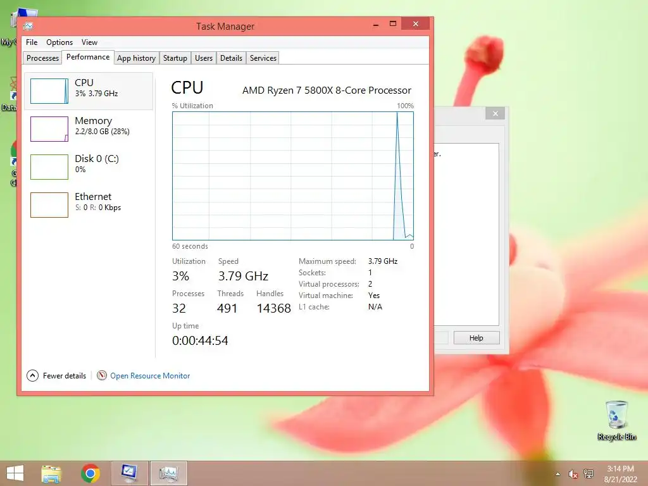This screenshot has width=648, height=486.
Task: Click the Help button in background dialog
Action: coord(477,338)
